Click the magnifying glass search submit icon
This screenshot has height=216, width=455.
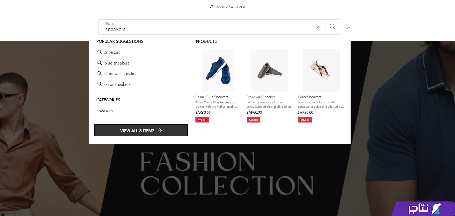point(332,27)
